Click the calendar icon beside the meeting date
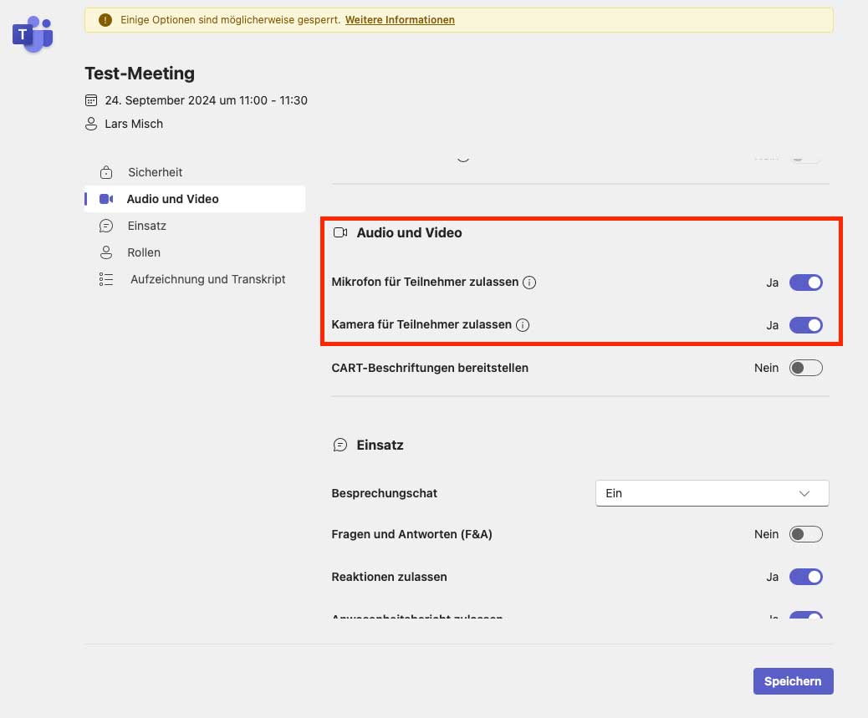868x718 pixels. point(91,100)
